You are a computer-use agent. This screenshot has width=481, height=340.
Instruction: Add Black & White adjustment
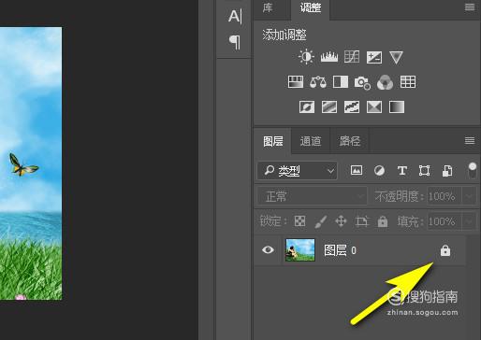pyautogui.click(x=341, y=82)
